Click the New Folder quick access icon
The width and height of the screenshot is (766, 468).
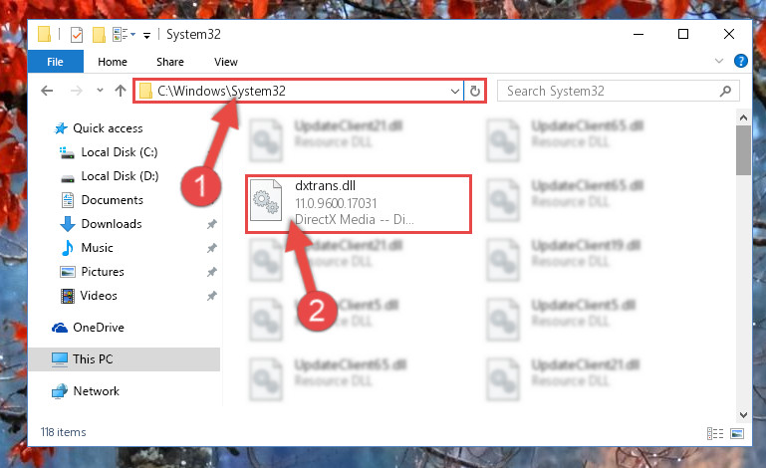pyautogui.click(x=99, y=35)
